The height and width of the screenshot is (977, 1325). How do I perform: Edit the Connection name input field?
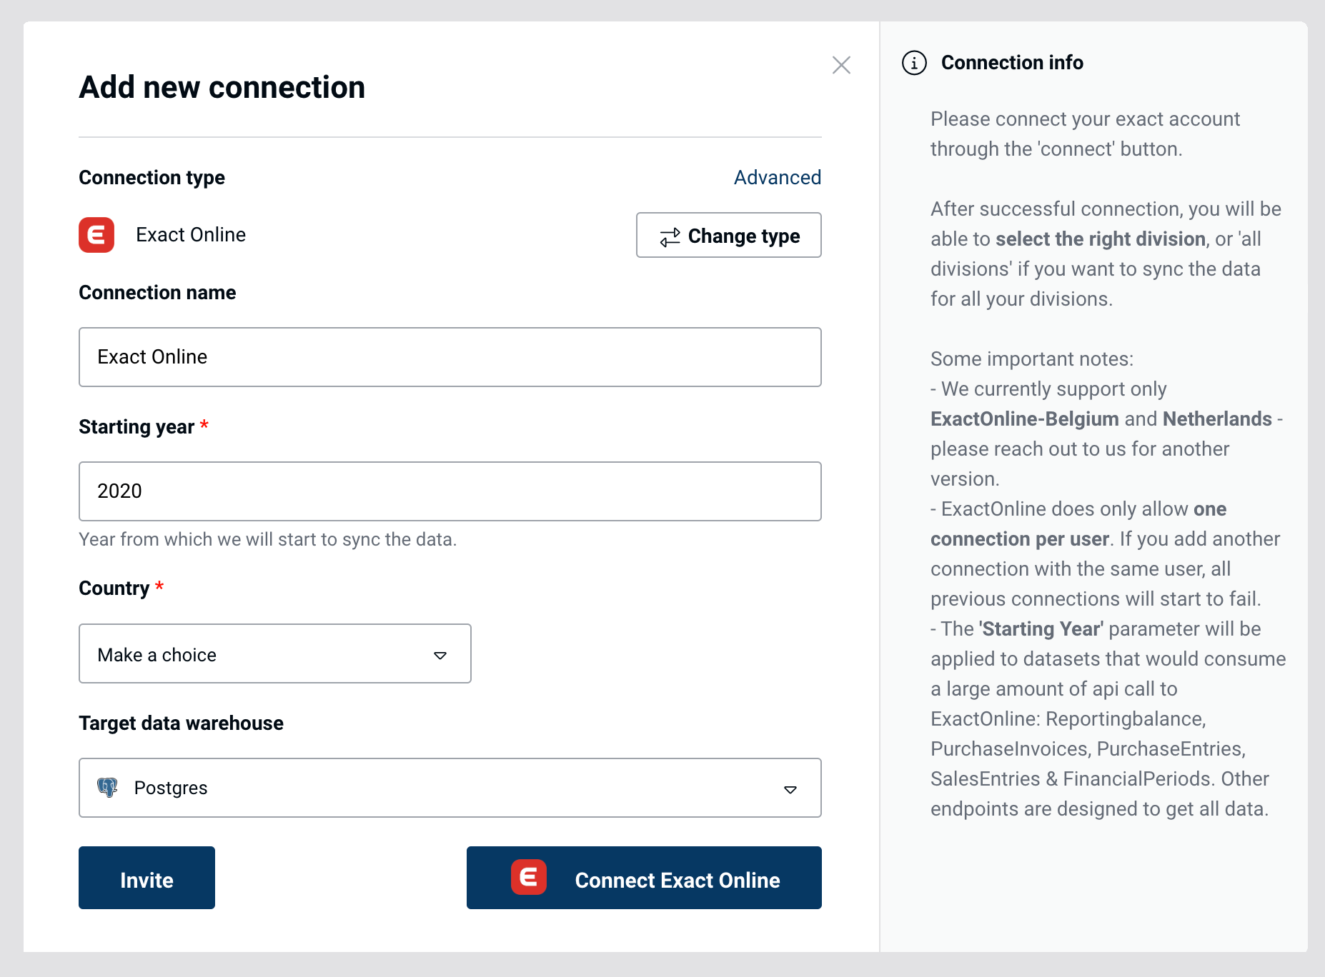(x=450, y=357)
